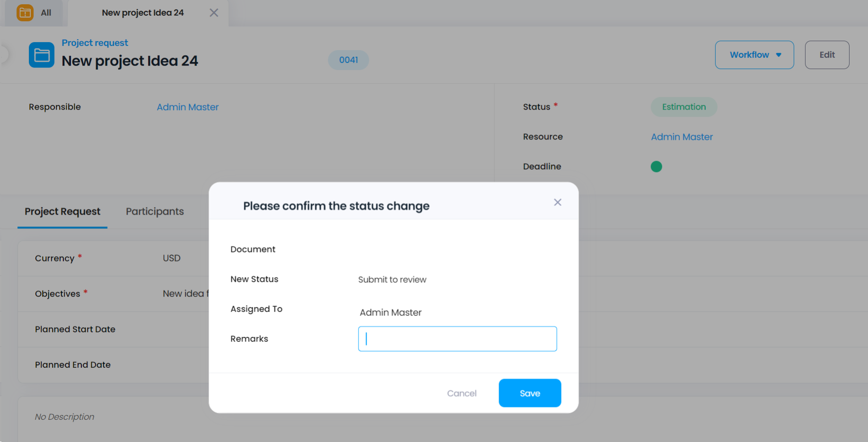
Task: Save the status change
Action: point(530,393)
